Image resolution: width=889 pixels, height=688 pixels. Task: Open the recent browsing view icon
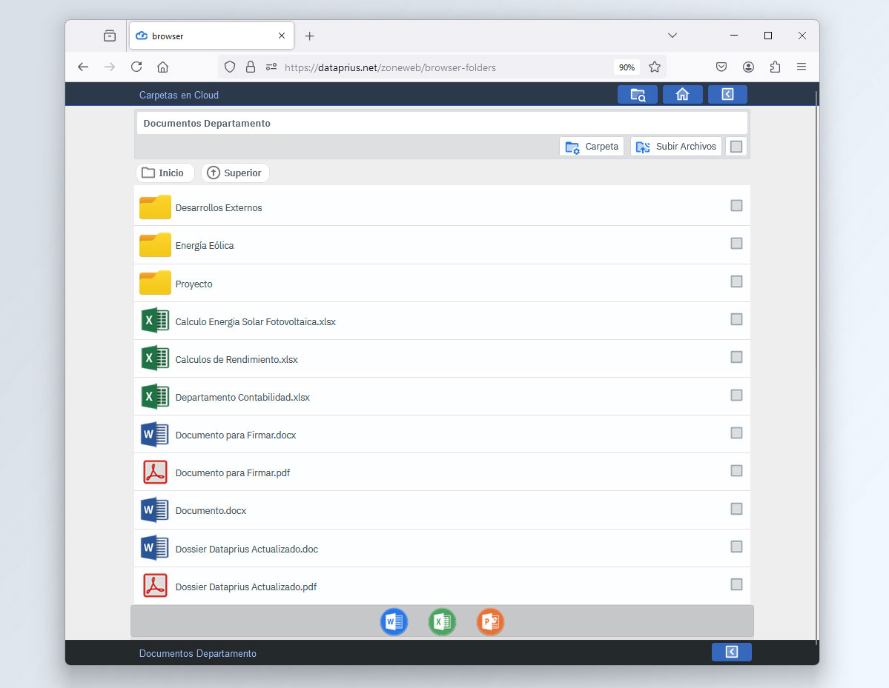click(110, 36)
